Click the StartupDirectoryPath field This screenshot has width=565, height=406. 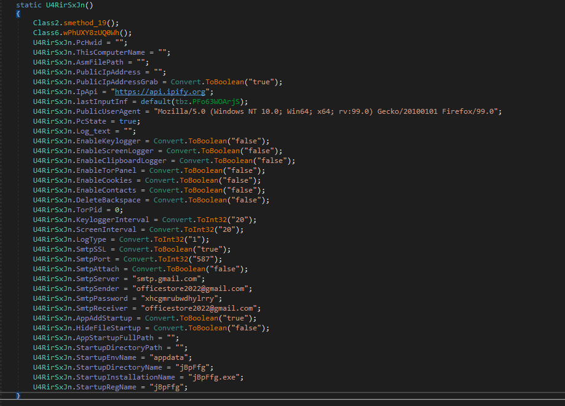119,348
